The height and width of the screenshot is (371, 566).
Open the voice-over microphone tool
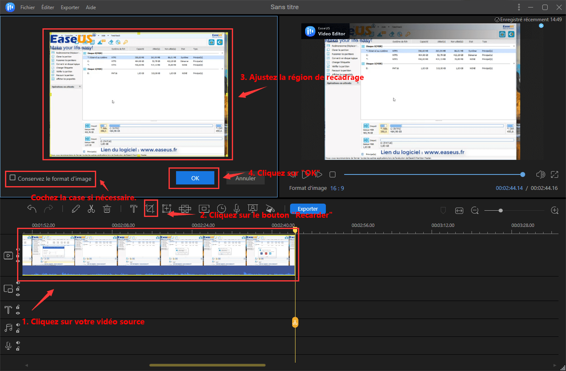236,209
